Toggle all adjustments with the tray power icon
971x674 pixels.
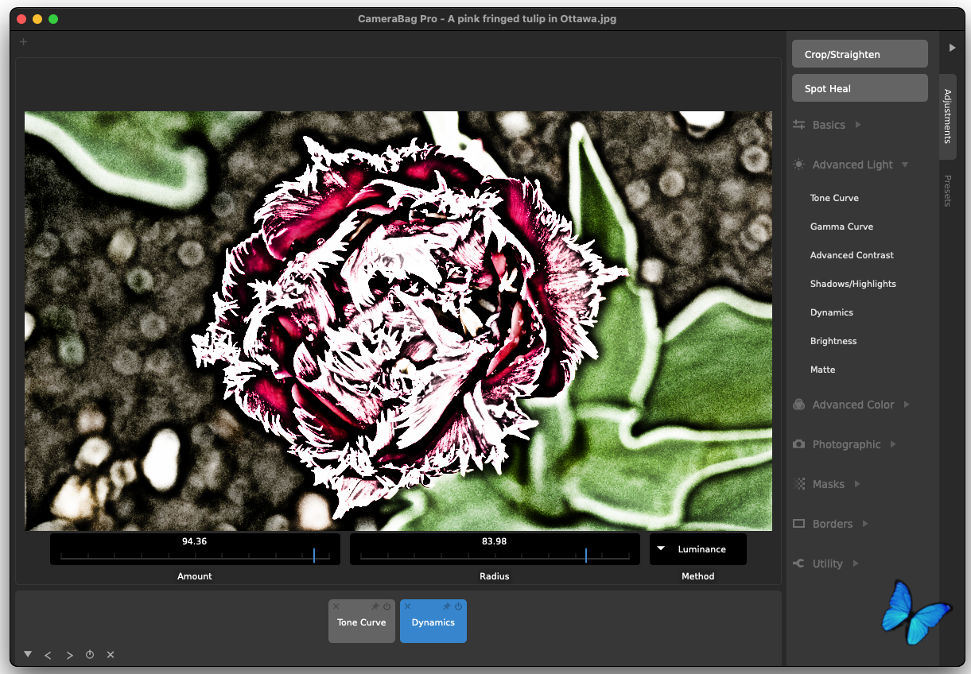(90, 655)
